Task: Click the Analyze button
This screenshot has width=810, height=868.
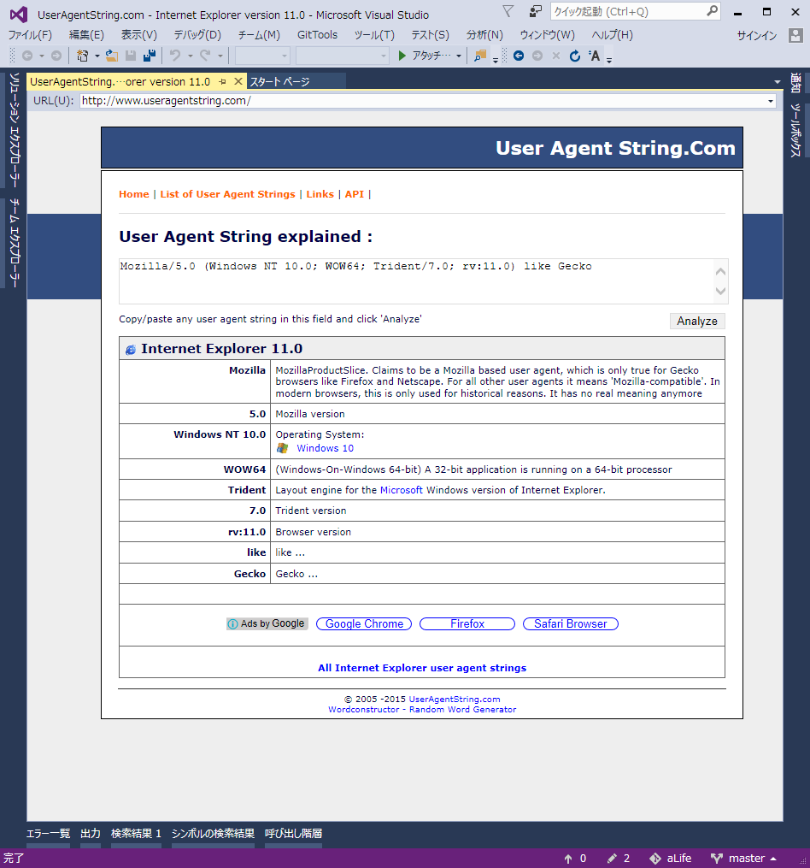Action: tap(697, 321)
